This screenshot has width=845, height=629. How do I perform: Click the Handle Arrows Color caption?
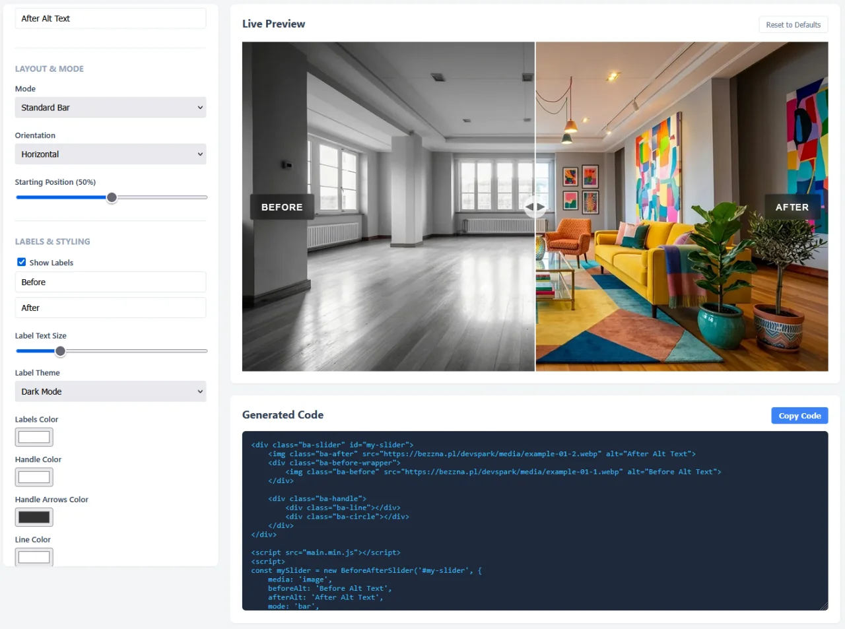coord(51,500)
